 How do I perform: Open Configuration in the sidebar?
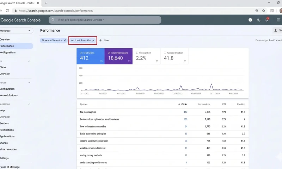7,89
